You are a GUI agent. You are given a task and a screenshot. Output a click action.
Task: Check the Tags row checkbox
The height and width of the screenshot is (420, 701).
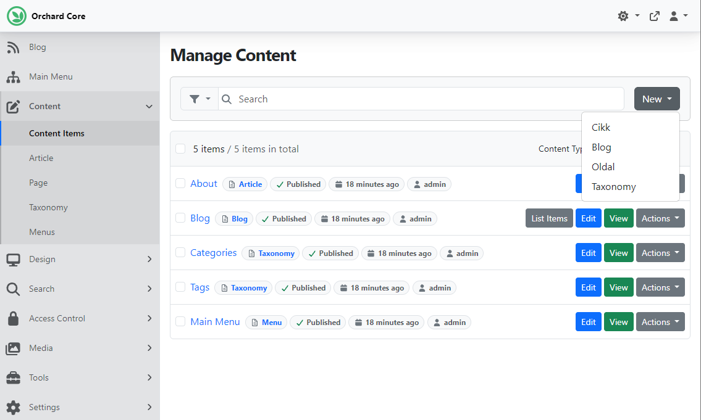point(180,287)
